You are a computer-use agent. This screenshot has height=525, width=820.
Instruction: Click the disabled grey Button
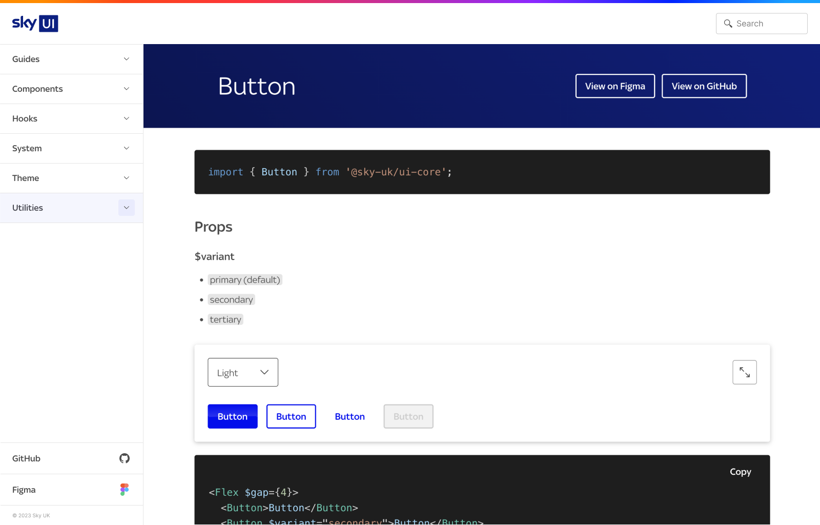[408, 416]
